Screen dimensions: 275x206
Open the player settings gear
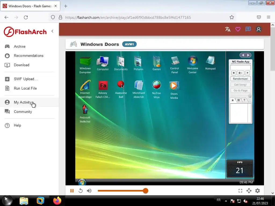coord(258,191)
